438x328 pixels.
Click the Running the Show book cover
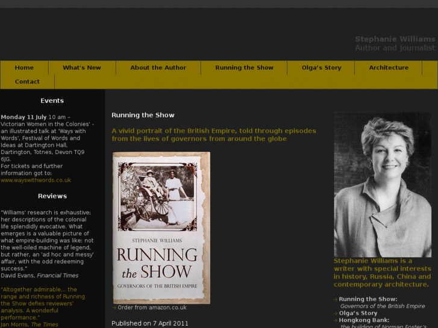pos(161,227)
